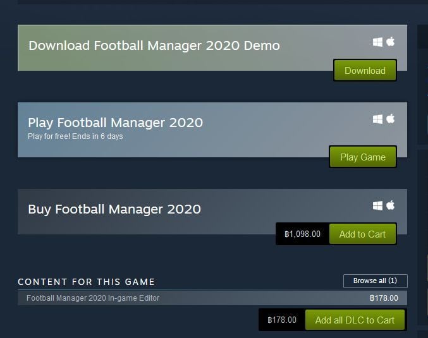
Task: Click the Windows icon in the Play banner
Action: [x=377, y=119]
